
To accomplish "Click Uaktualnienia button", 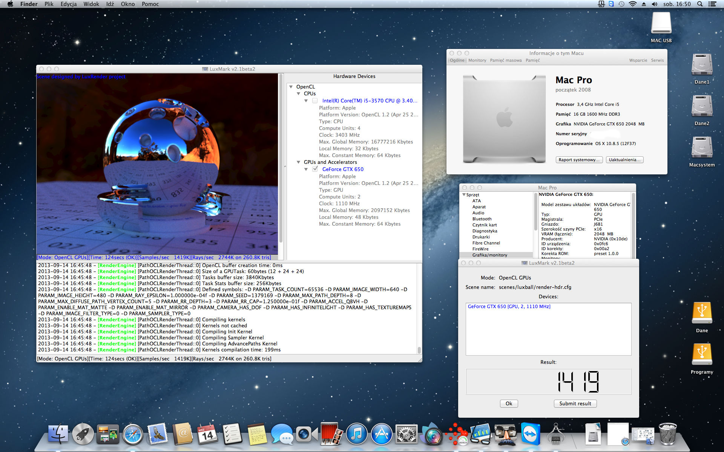I will click(624, 160).
